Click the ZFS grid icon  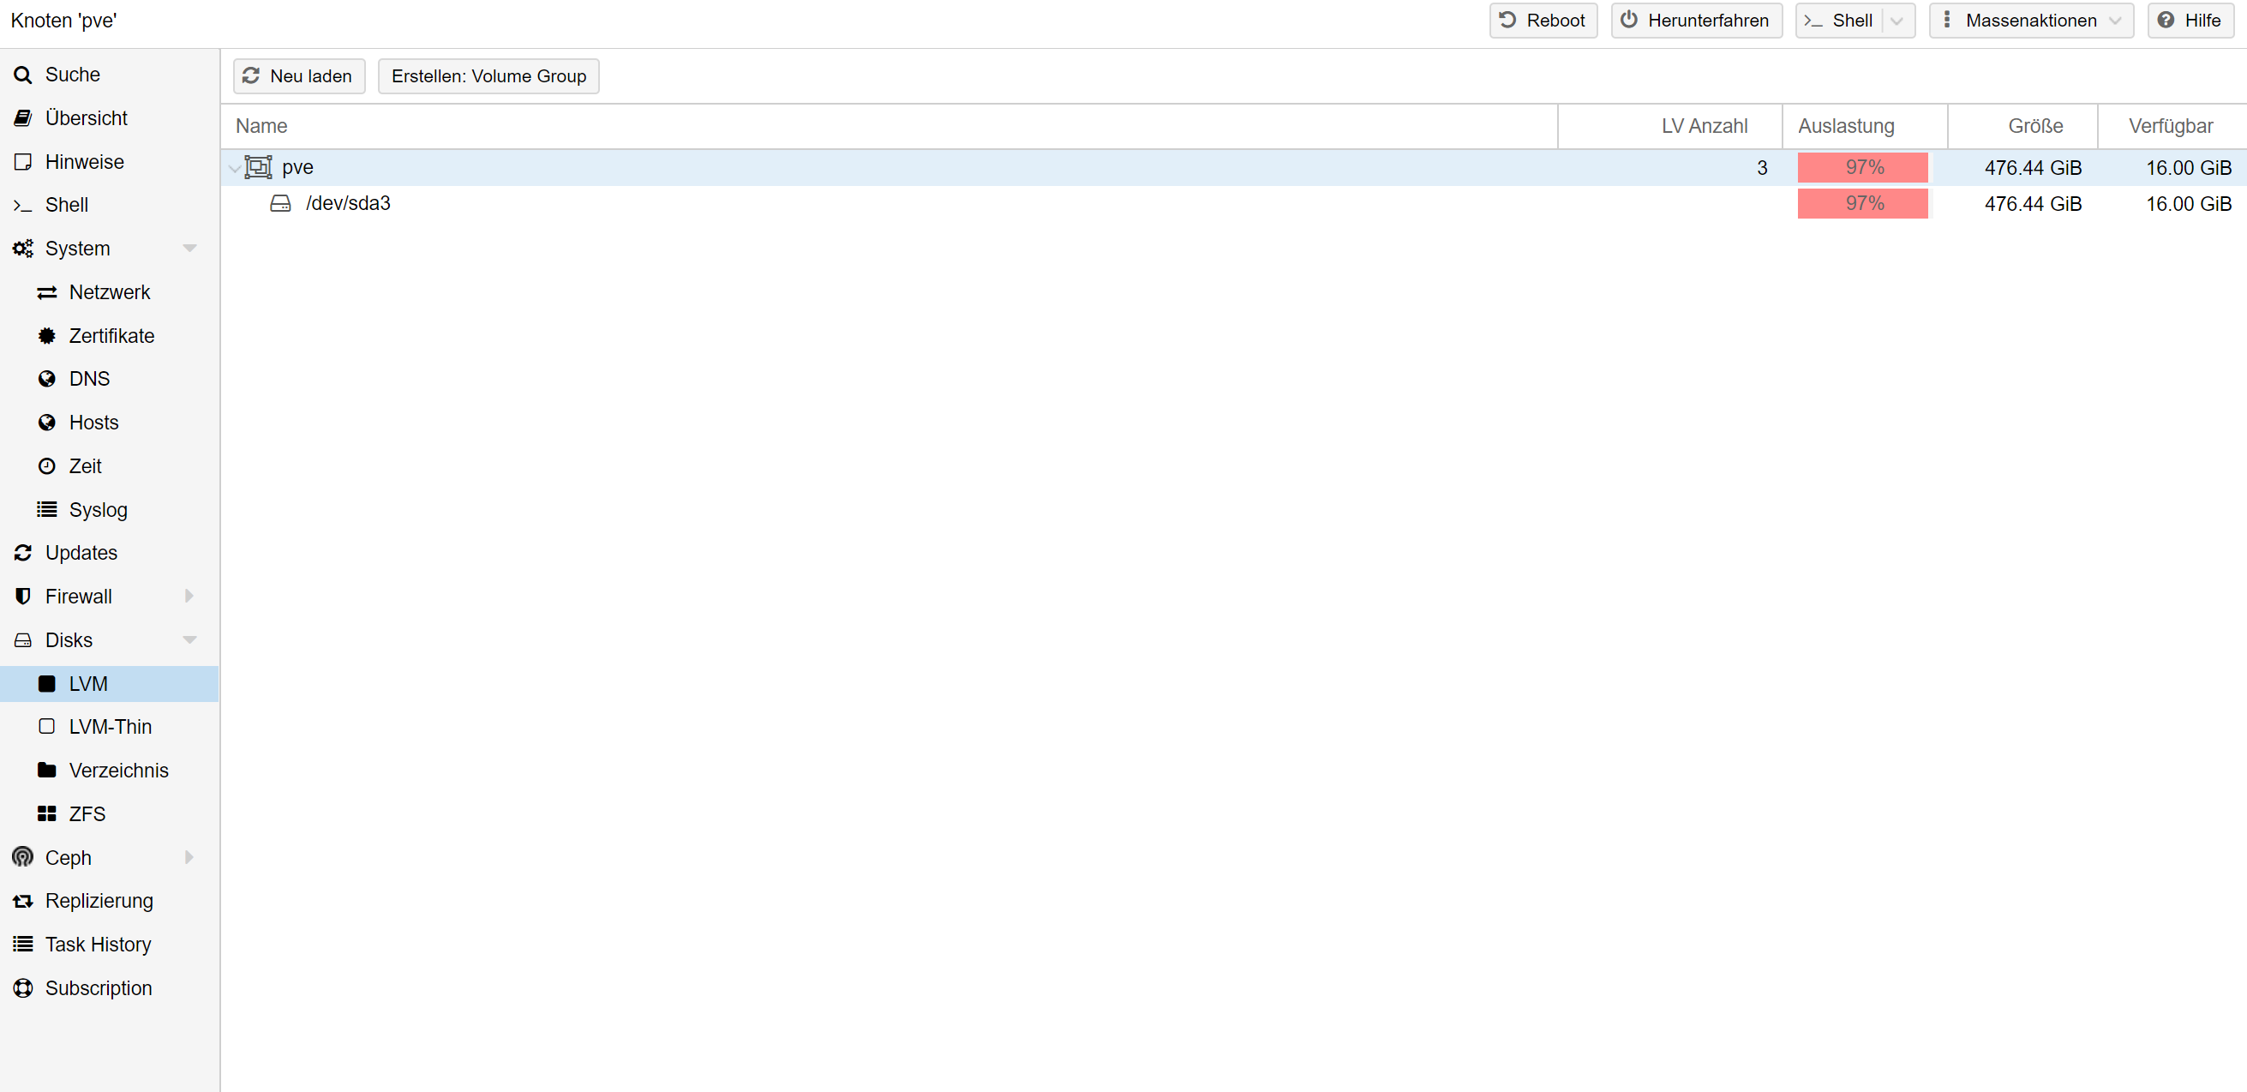click(x=47, y=813)
